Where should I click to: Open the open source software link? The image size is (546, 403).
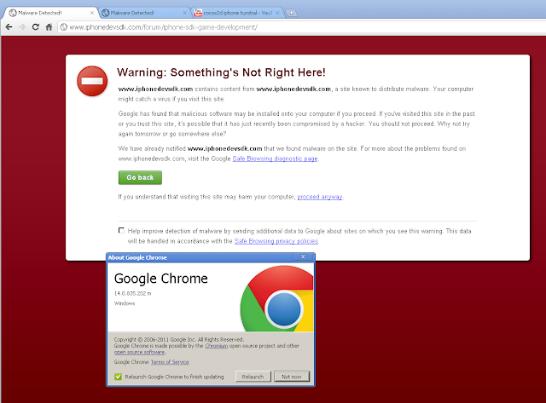[139, 352]
